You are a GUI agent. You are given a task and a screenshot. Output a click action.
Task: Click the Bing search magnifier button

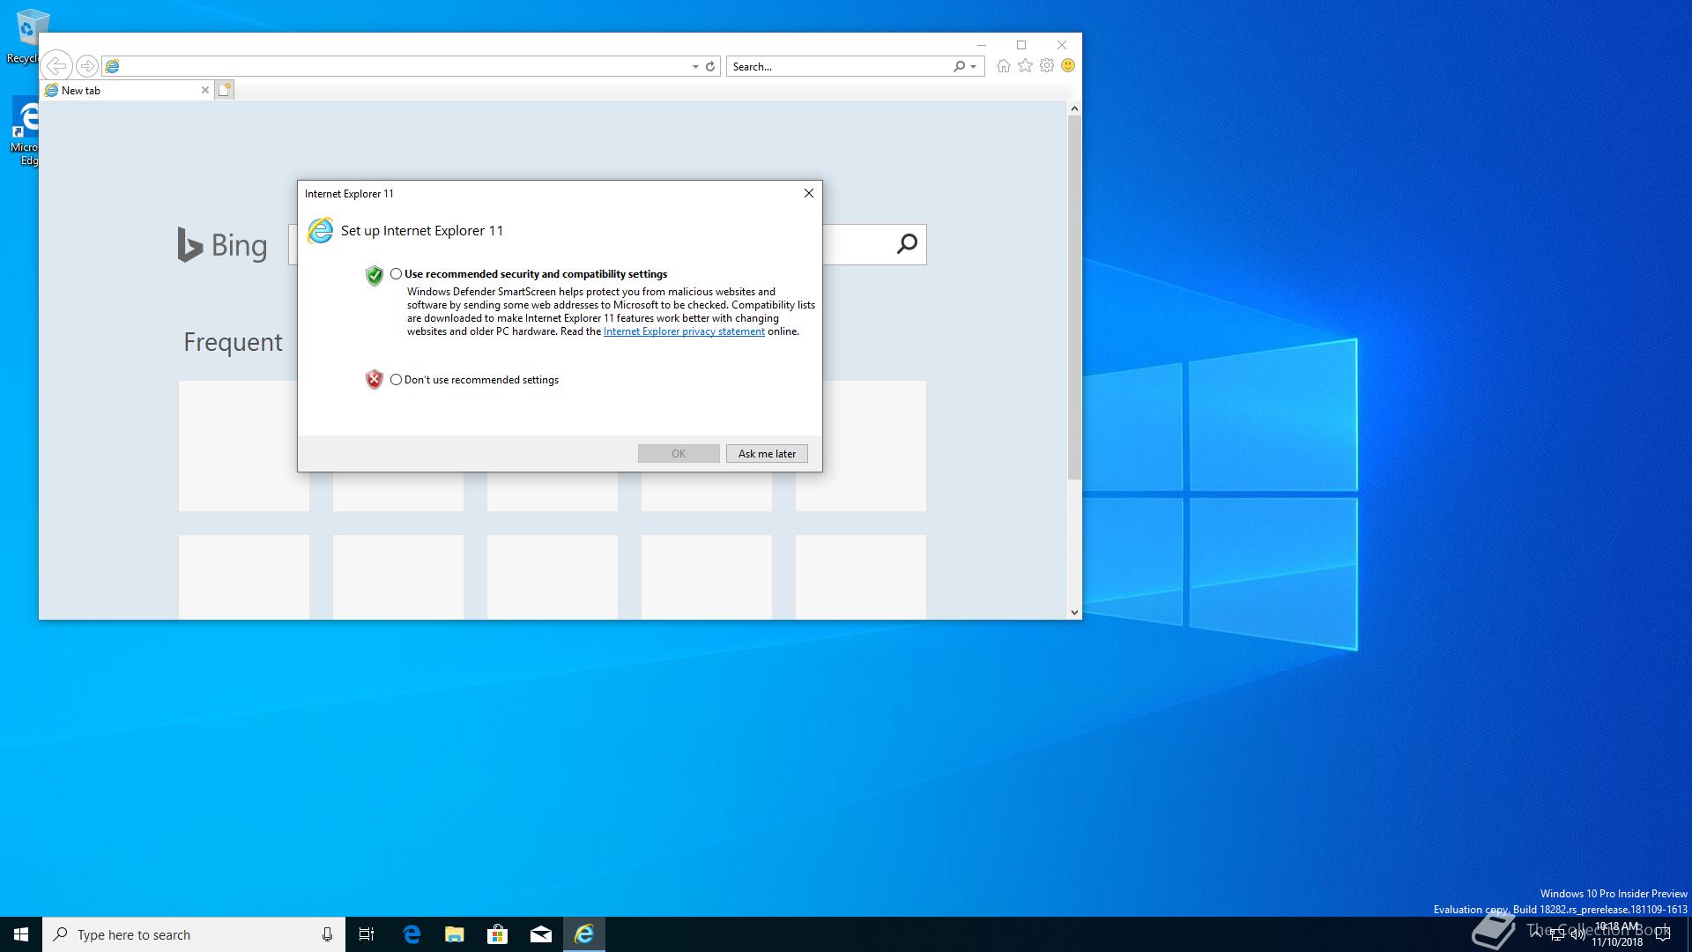tap(907, 244)
